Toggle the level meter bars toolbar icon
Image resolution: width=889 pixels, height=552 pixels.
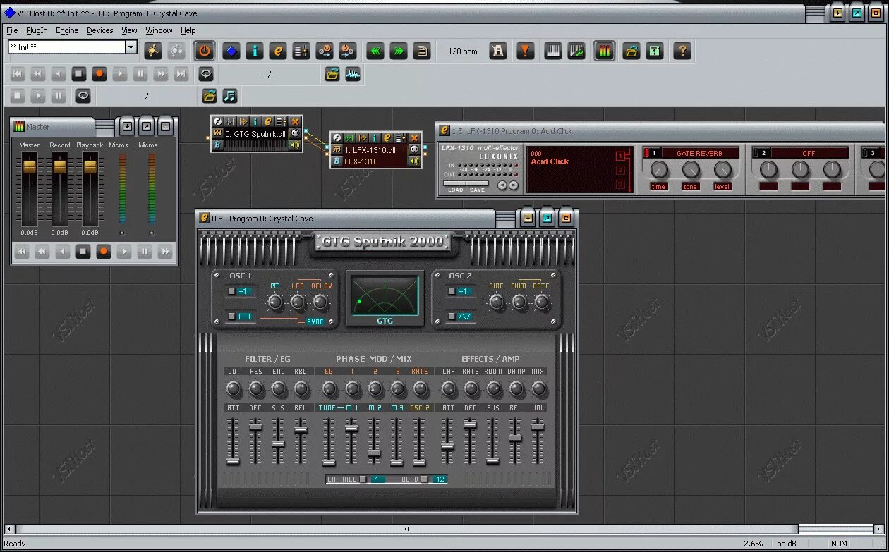click(604, 51)
